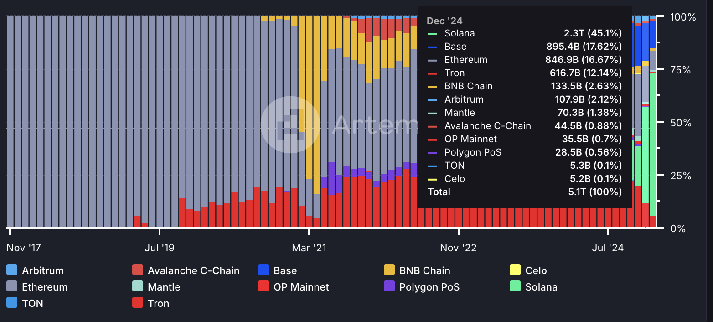Click the Polygon PoS legend label
This screenshot has height=322, width=713.
(429, 287)
